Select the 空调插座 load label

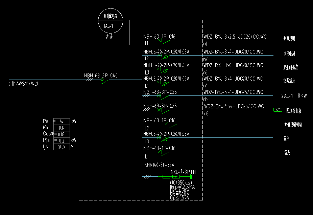(x=289, y=81)
